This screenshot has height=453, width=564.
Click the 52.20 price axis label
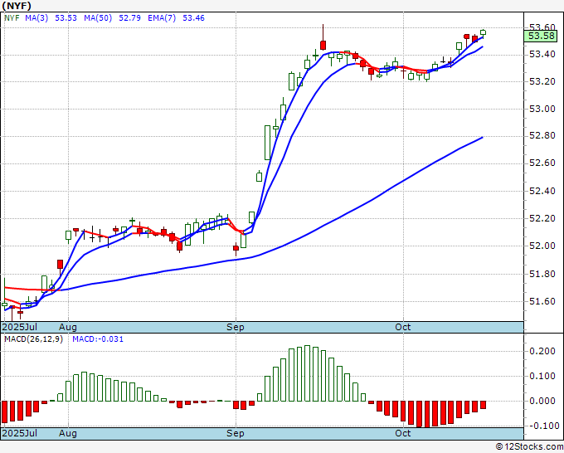pos(542,218)
